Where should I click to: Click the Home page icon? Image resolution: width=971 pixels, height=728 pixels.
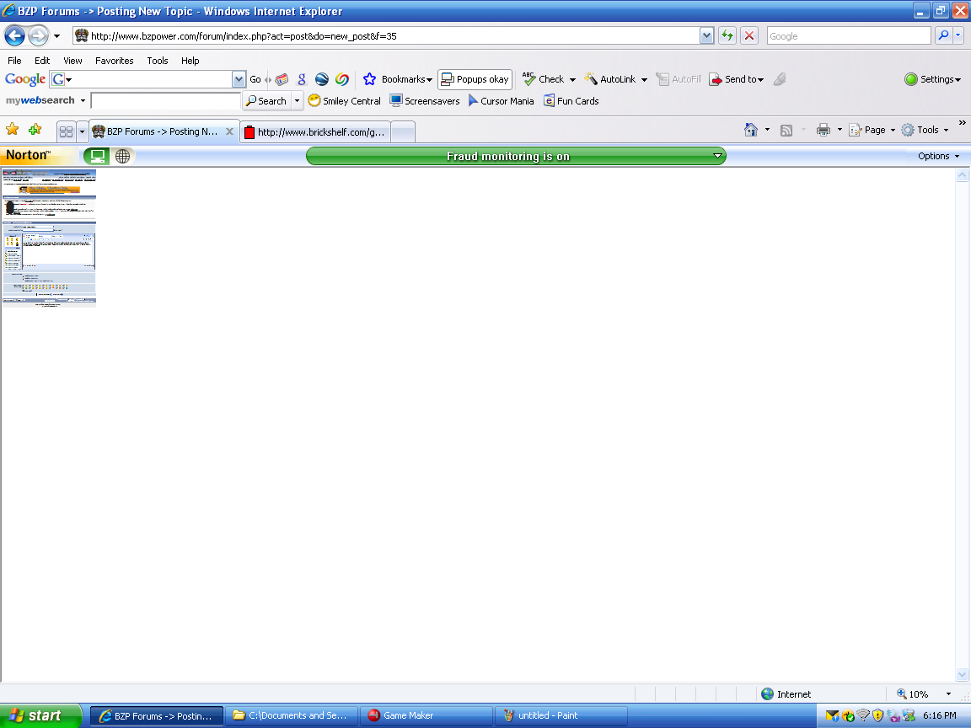[x=751, y=130]
